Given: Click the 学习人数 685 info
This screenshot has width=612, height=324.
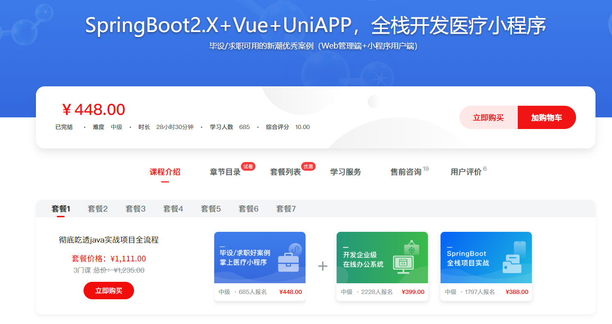Looking at the screenshot, I should pos(230,127).
